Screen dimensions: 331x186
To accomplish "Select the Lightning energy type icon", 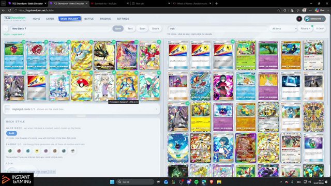I will [37, 151].
